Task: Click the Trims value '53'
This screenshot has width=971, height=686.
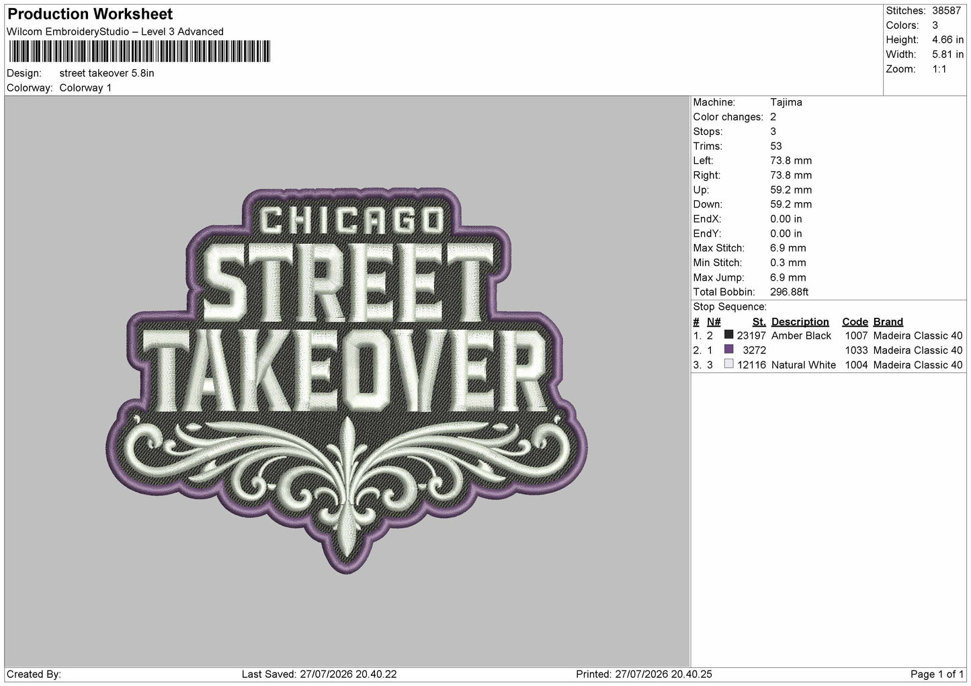Action: point(776,146)
